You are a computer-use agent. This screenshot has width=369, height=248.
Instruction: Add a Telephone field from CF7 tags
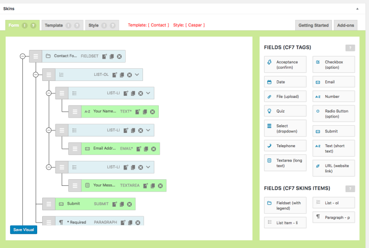click(x=286, y=146)
